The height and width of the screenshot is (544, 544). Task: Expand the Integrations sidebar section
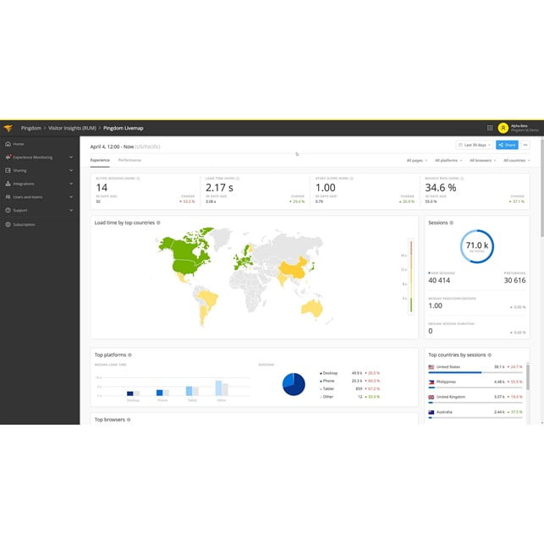tap(73, 184)
